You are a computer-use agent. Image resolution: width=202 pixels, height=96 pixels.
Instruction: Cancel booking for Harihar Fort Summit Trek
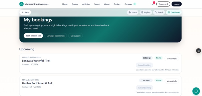144,88
